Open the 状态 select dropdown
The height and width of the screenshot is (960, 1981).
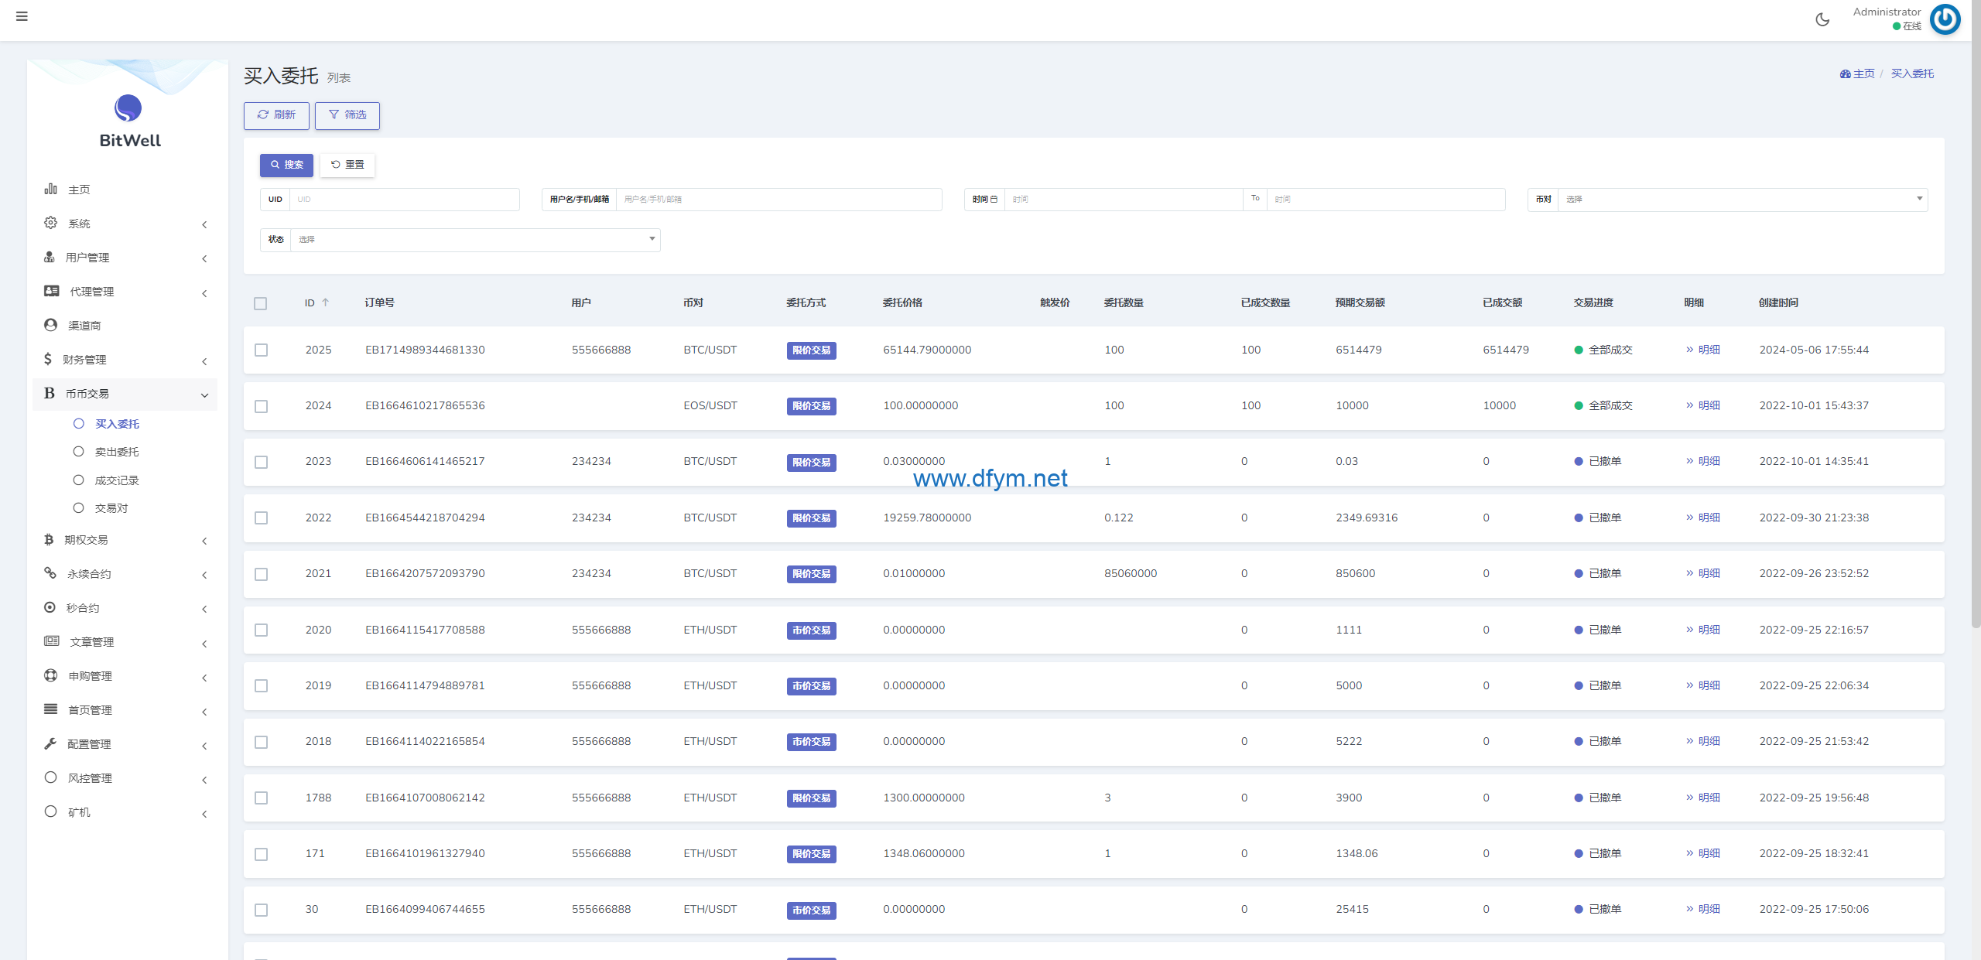[475, 240]
